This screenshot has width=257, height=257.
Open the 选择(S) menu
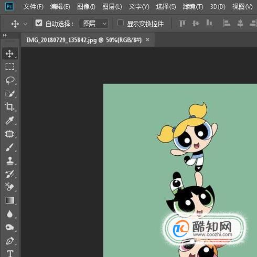[166, 7]
